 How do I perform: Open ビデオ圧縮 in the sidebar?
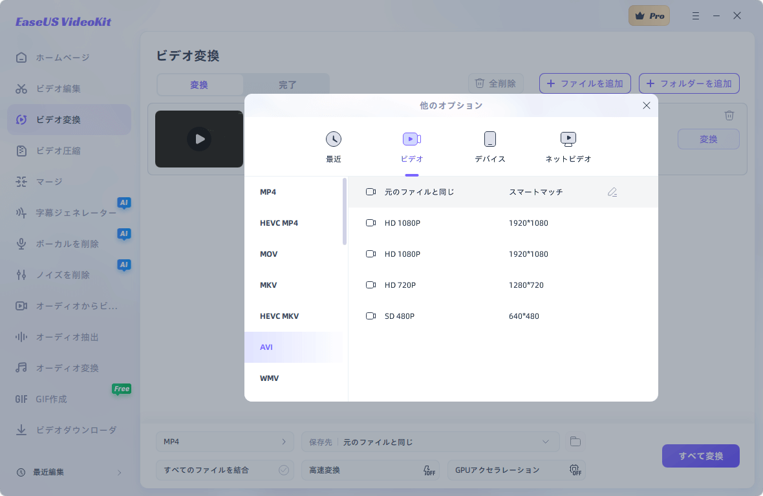click(69, 151)
